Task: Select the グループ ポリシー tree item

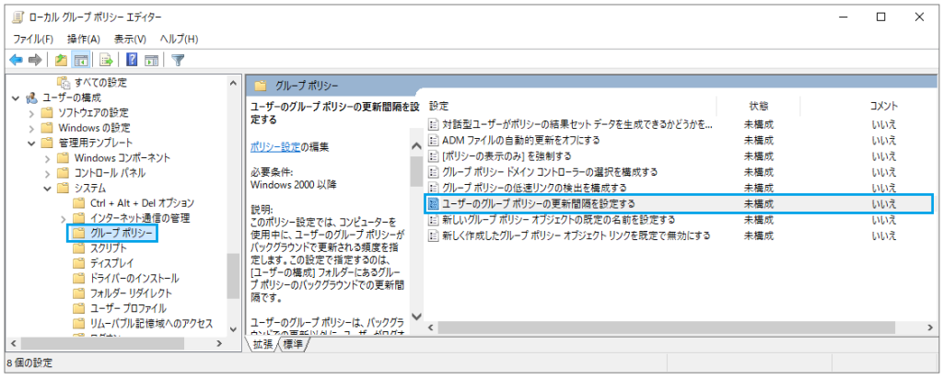Action: tap(121, 233)
